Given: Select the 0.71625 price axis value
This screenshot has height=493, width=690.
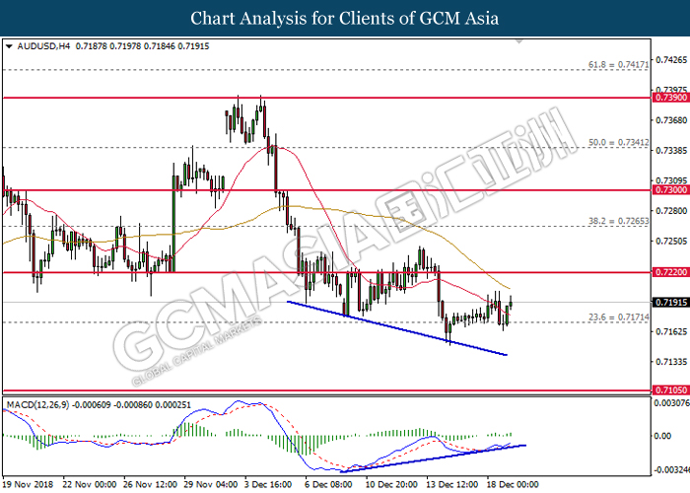Looking at the screenshot, I should click(x=671, y=331).
